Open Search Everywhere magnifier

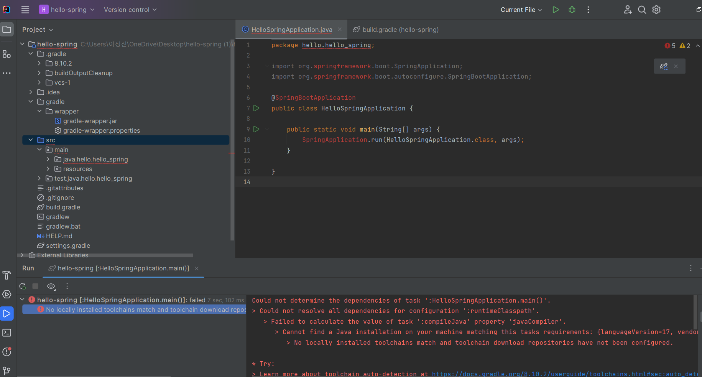tap(642, 10)
